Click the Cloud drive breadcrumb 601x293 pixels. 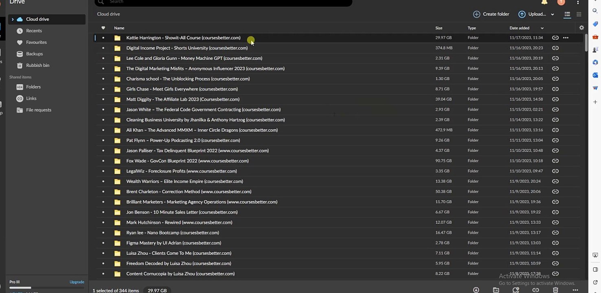click(108, 14)
